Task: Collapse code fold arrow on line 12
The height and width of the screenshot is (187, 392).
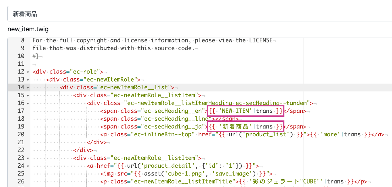Action: pyautogui.click(x=28, y=72)
